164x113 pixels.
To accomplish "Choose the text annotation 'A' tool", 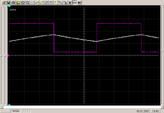I will [65, 2].
